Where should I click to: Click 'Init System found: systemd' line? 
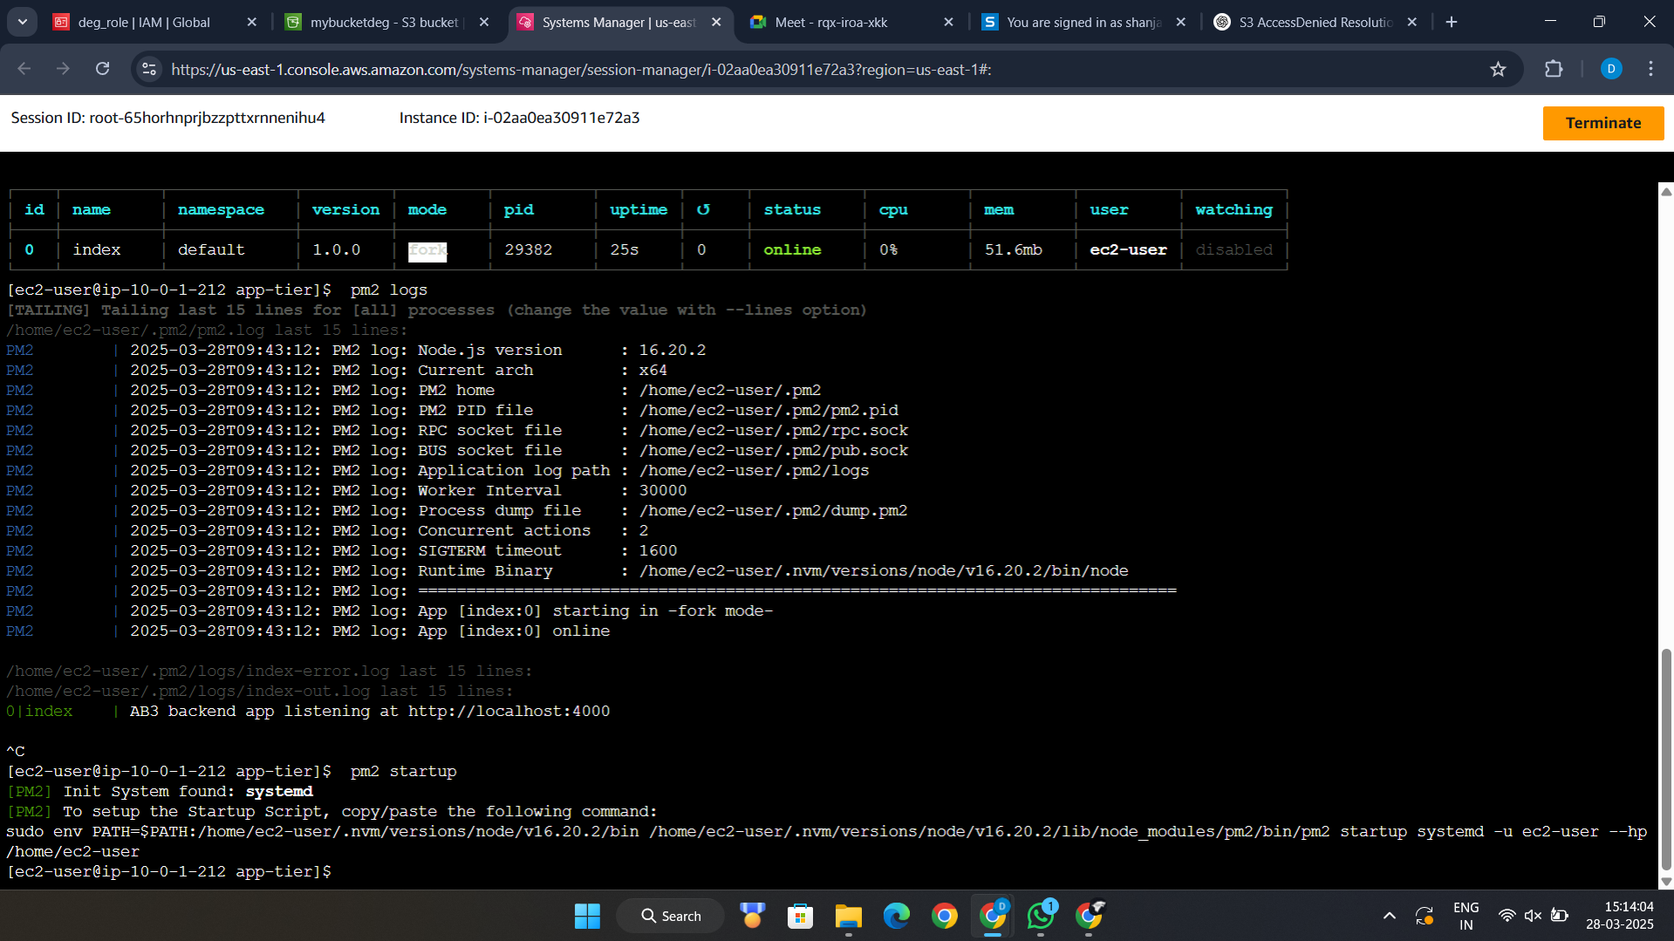[160, 791]
